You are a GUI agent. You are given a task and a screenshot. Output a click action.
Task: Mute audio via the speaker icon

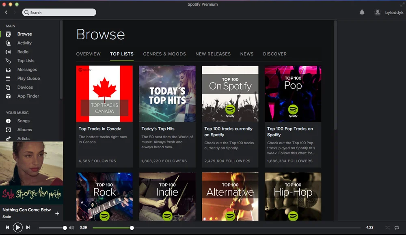click(x=71, y=228)
